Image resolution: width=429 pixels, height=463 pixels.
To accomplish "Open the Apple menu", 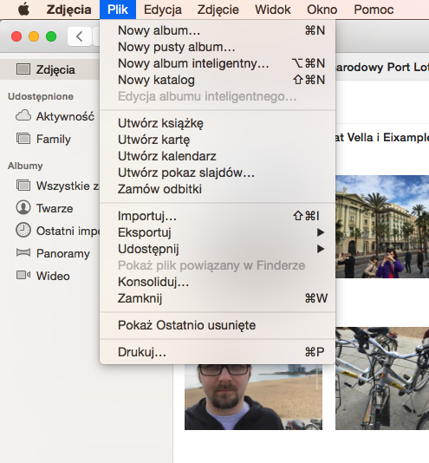I will (23, 10).
